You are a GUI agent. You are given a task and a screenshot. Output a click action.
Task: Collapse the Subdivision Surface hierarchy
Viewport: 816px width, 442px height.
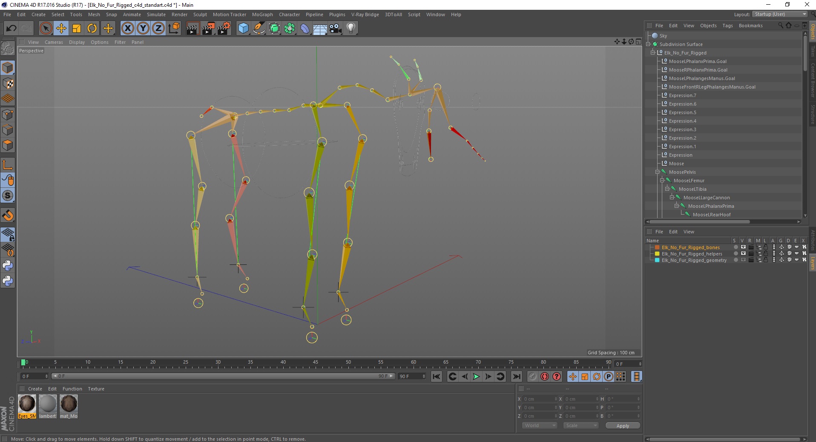(x=648, y=44)
